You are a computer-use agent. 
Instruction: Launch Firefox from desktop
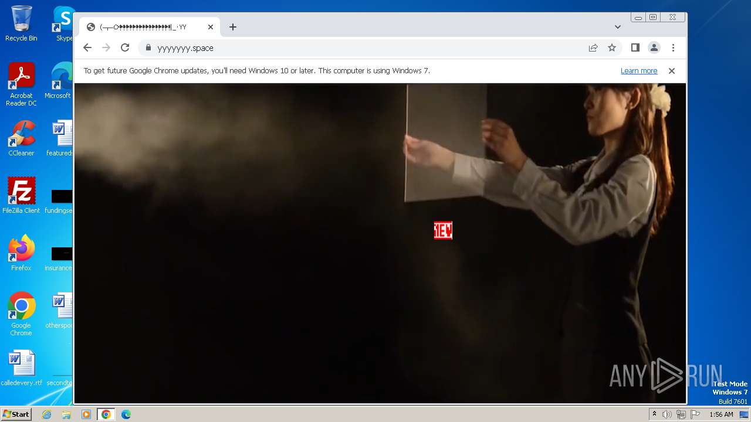[21, 253]
